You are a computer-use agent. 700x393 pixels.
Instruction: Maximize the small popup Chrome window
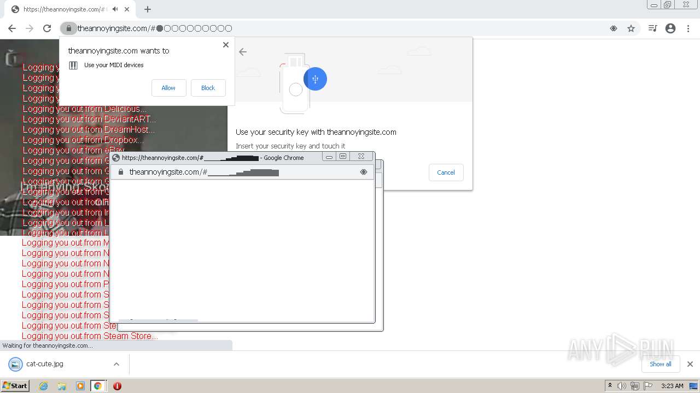pyautogui.click(x=343, y=157)
